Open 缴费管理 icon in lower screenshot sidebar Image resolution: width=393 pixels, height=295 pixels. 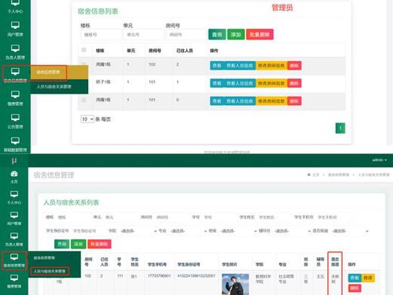(x=14, y=278)
